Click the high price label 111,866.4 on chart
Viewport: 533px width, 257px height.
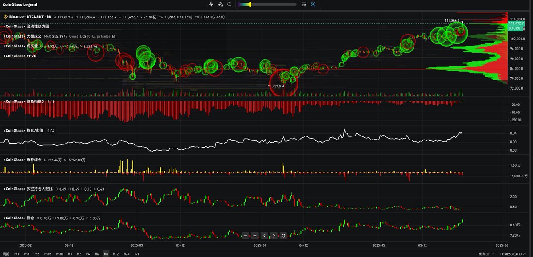pyautogui.click(x=452, y=21)
